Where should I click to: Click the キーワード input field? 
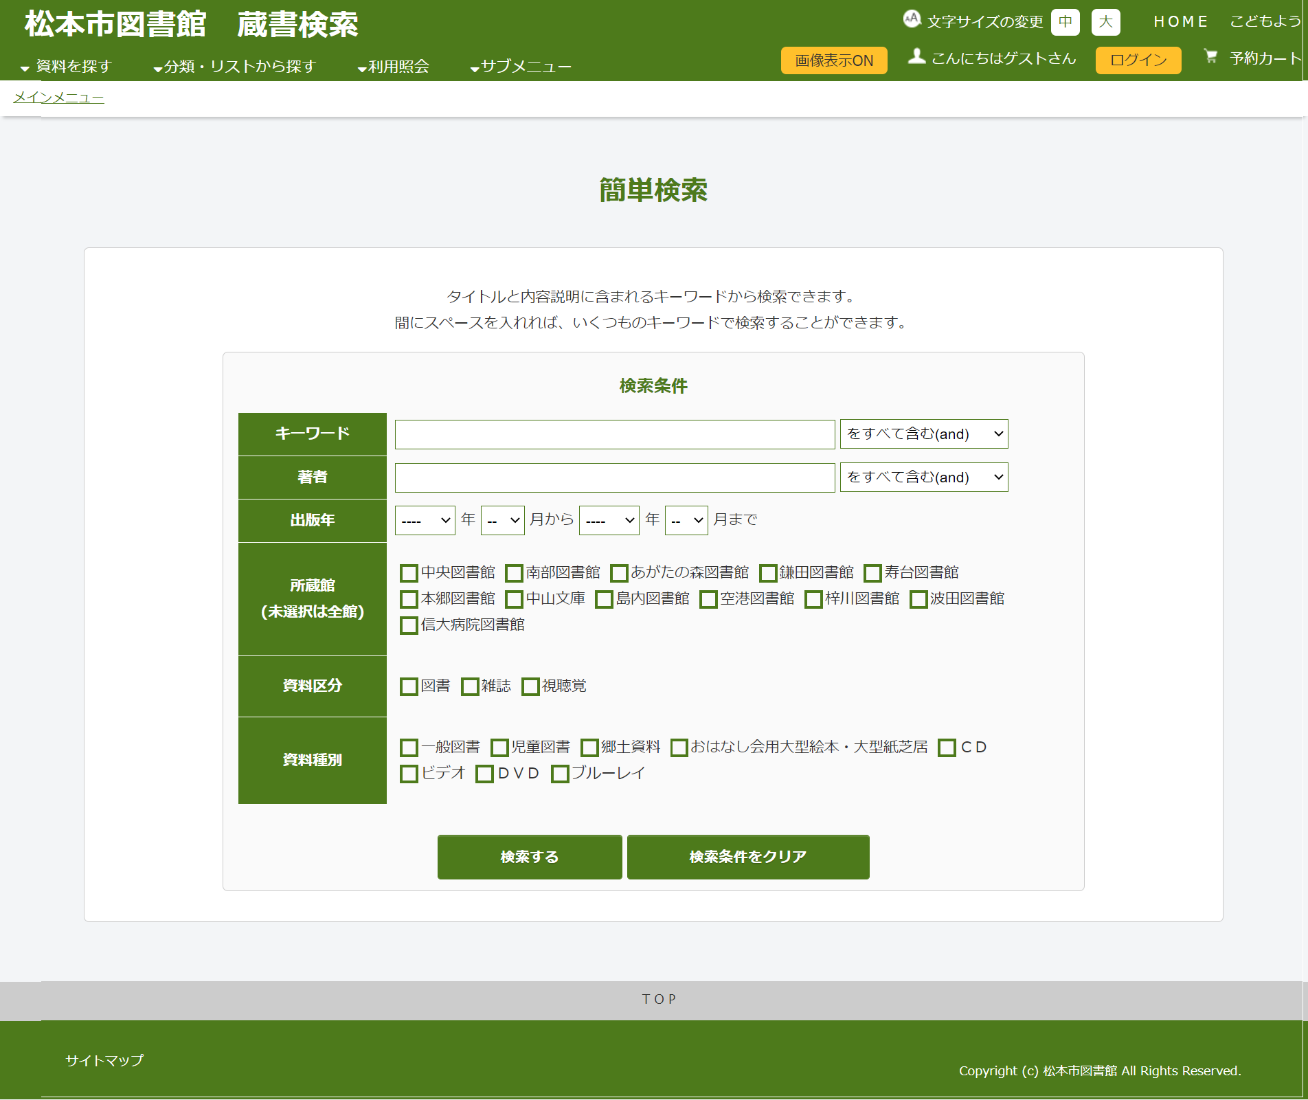pos(615,434)
